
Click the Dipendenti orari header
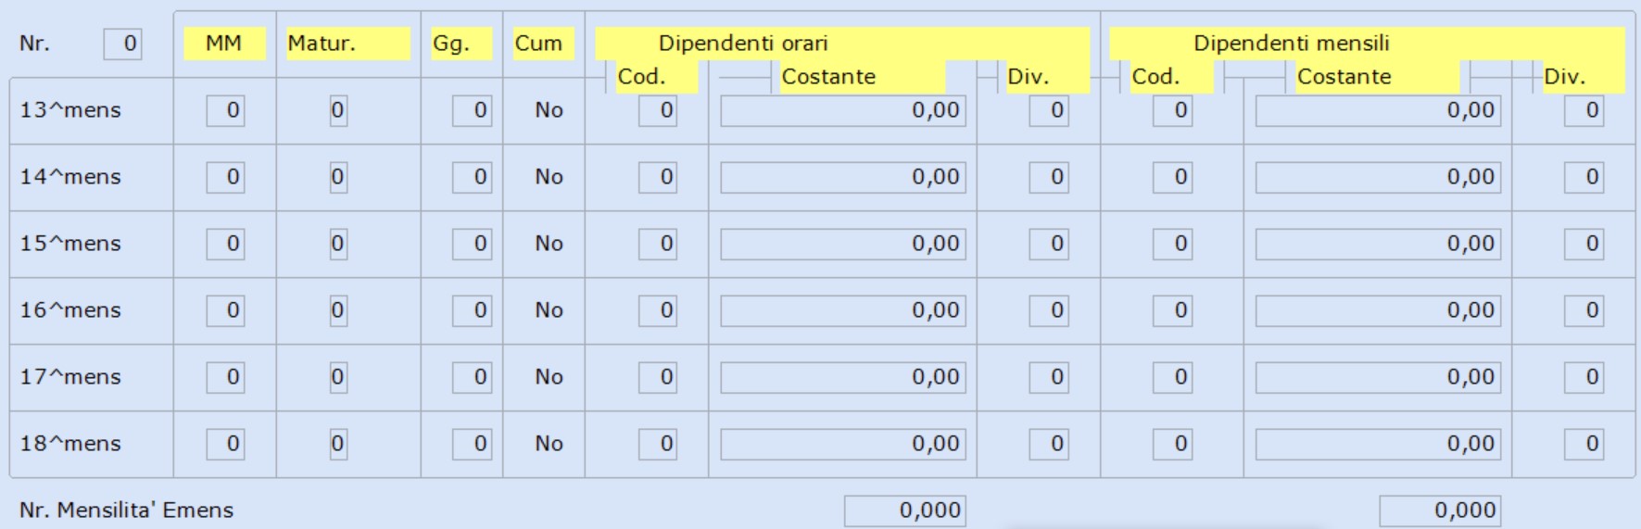coord(743,44)
